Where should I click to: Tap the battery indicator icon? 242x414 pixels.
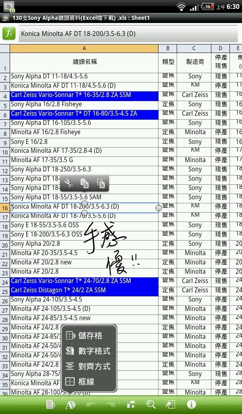tap(207, 6)
